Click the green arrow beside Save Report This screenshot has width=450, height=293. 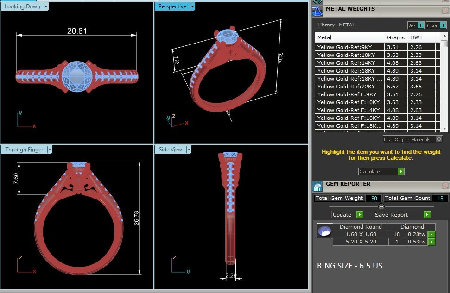click(427, 214)
